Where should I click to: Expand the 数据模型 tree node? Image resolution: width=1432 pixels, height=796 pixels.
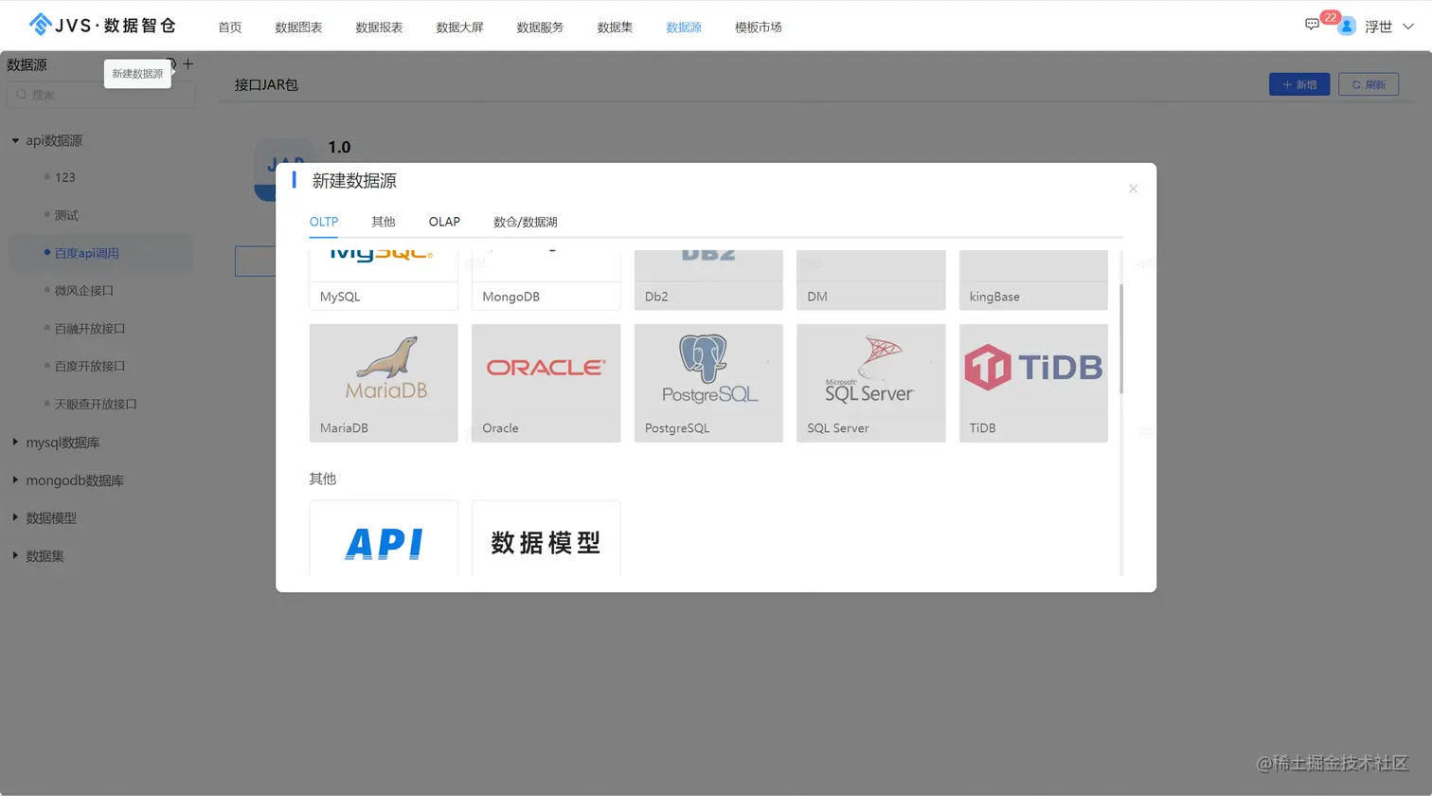(15, 518)
